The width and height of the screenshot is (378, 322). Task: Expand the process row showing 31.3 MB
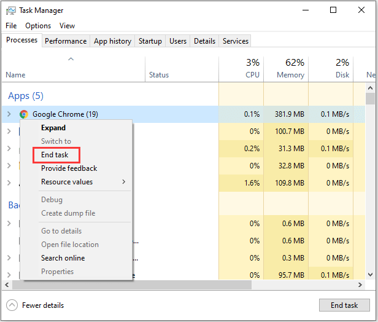tap(9, 148)
